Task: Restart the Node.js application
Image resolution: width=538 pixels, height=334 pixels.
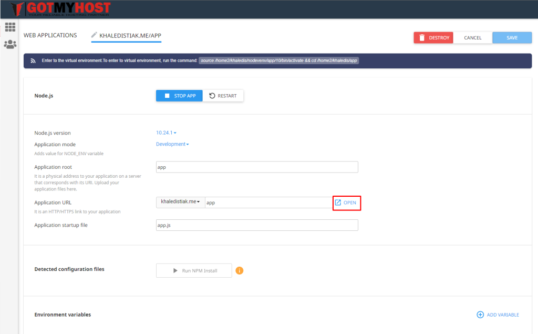Action: [223, 96]
